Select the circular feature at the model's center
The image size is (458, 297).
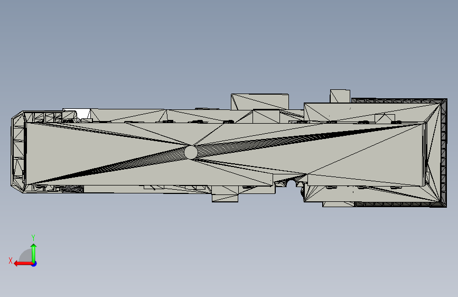191,152
